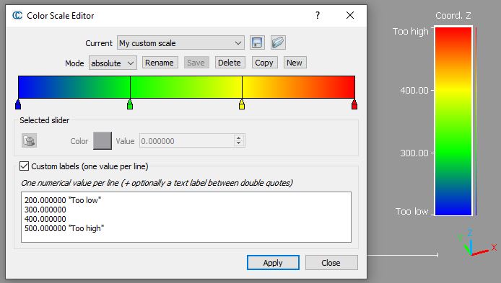501x283 pixels.
Task: Click inside the custom labels text area
Action: pyautogui.click(x=186, y=217)
